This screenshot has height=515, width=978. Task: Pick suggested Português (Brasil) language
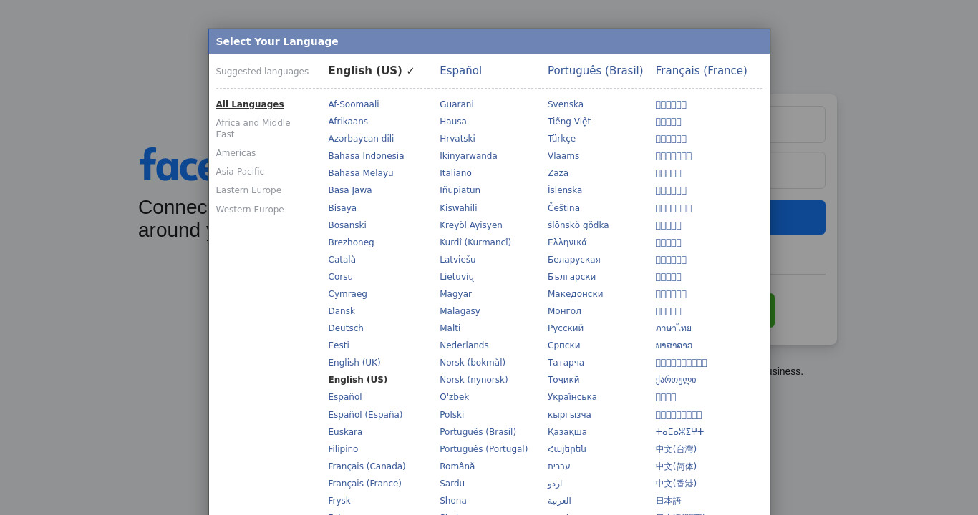click(595, 71)
